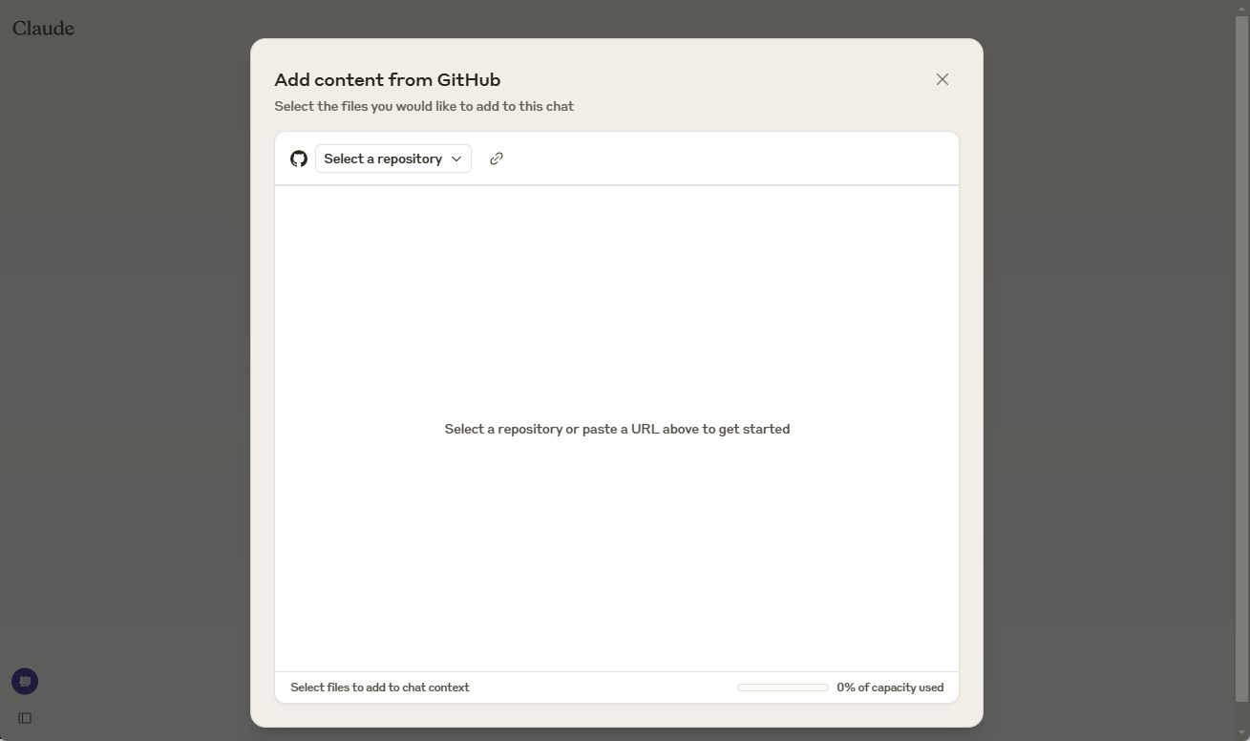The image size is (1250, 741).
Task: Toggle the sidebar panel icon
Action: pyautogui.click(x=25, y=718)
